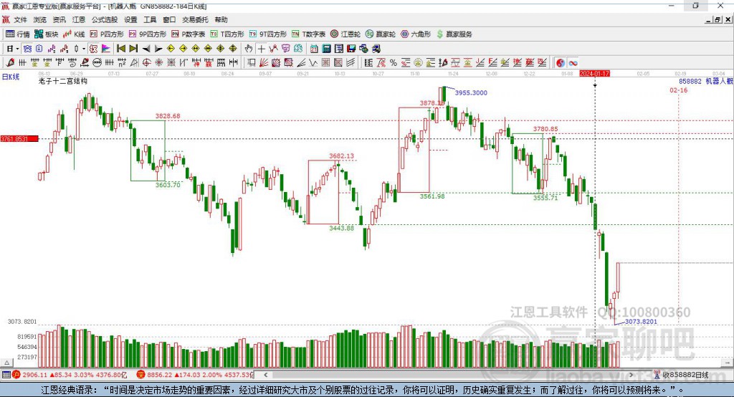Select the circled-cross target drawing tool
Viewport: 734px width, 397px height.
pos(146,63)
